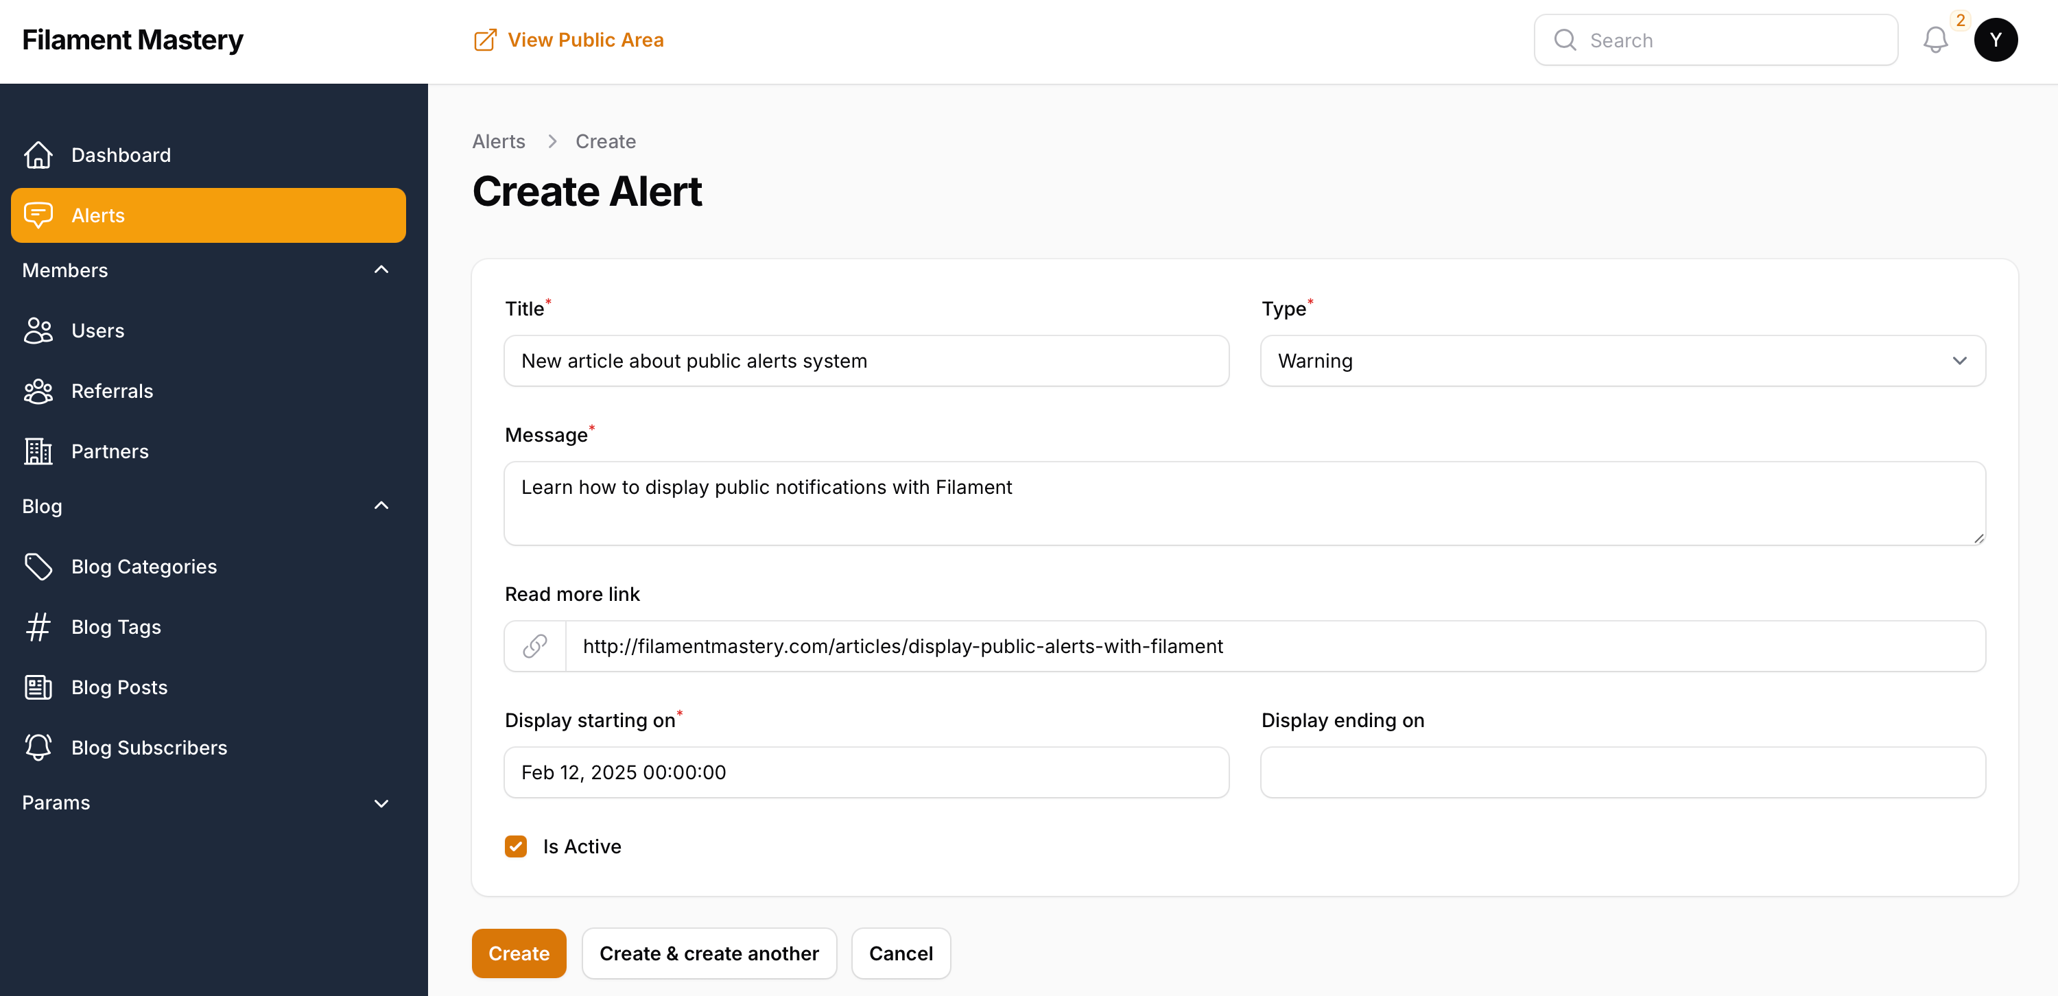Click the Blog Subscribers bell icon
Screen dimensions: 2058x996
tap(38, 748)
